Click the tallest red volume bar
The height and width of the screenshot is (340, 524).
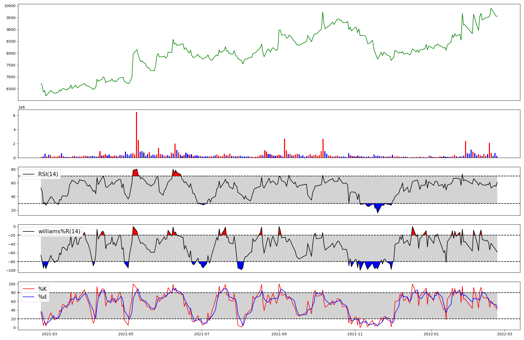(x=137, y=135)
